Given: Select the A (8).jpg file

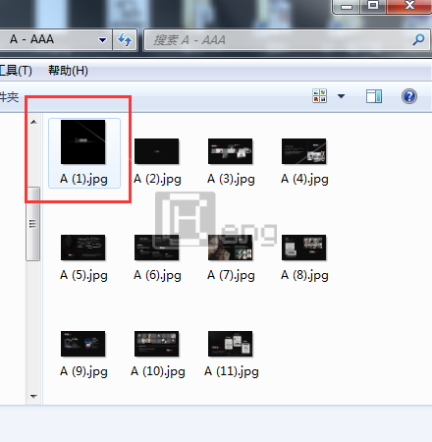Looking at the screenshot, I should tap(304, 257).
